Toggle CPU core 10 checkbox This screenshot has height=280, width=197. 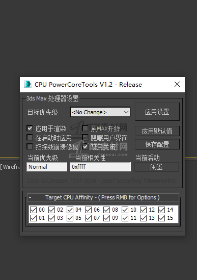click(125, 210)
